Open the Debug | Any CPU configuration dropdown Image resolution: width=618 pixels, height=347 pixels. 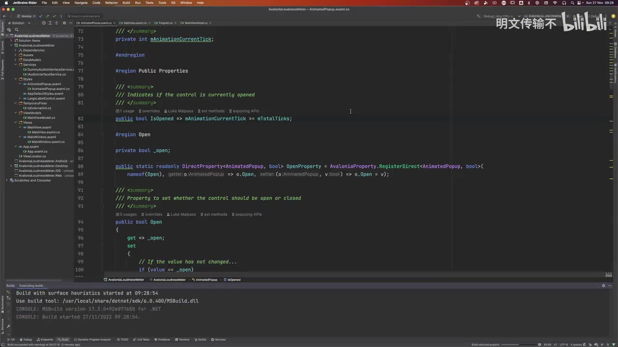498,16
